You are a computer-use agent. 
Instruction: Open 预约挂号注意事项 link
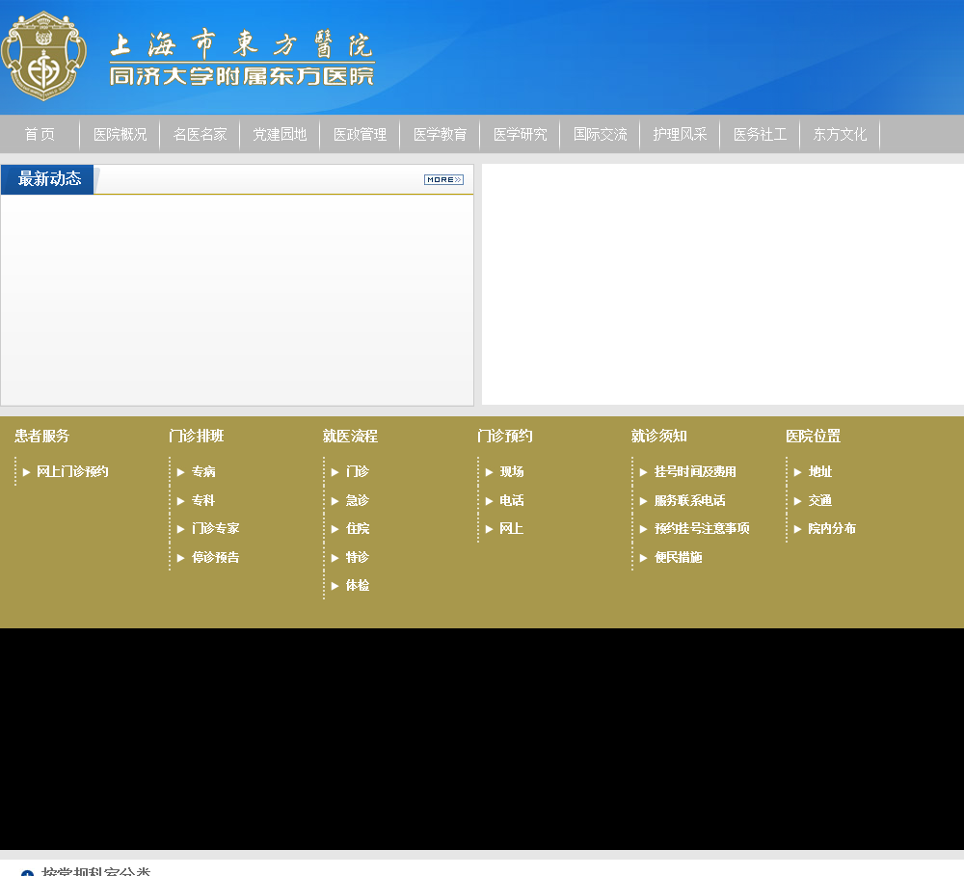(702, 529)
